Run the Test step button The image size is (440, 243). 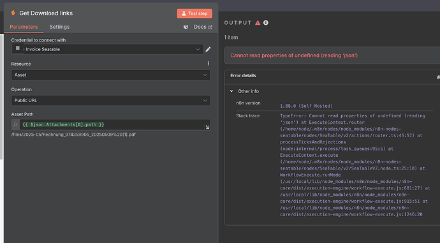click(194, 13)
